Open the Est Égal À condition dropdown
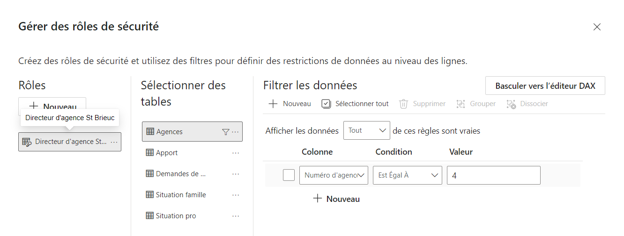624x236 pixels. click(407, 175)
